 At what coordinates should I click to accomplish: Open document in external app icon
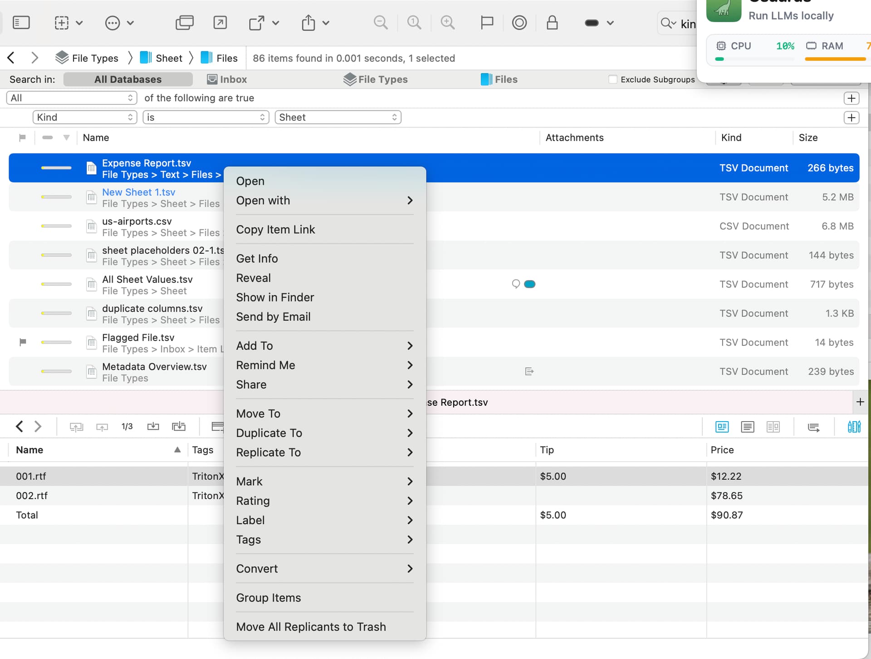(257, 23)
